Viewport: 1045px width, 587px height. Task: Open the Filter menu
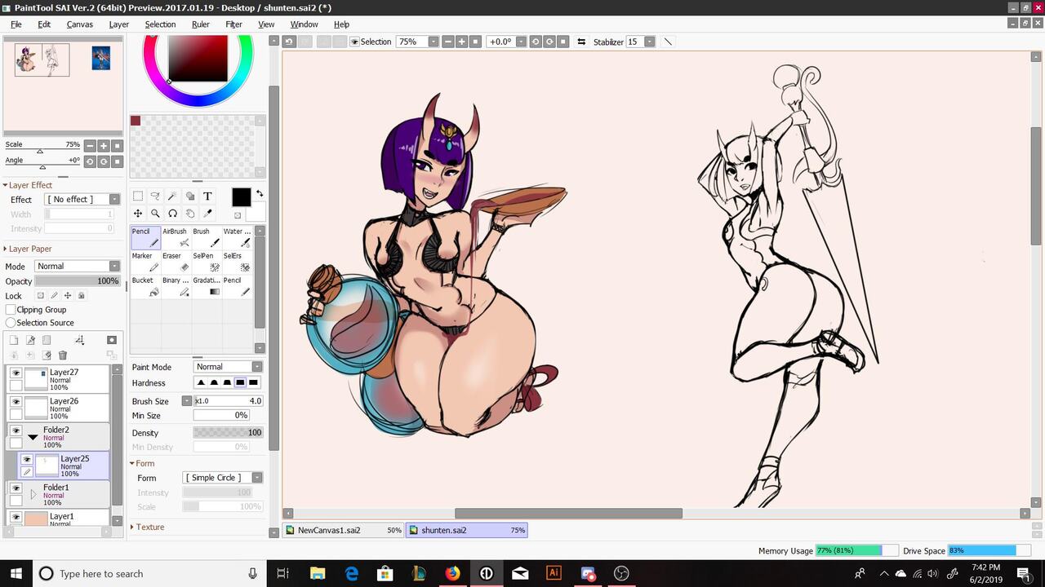point(234,24)
